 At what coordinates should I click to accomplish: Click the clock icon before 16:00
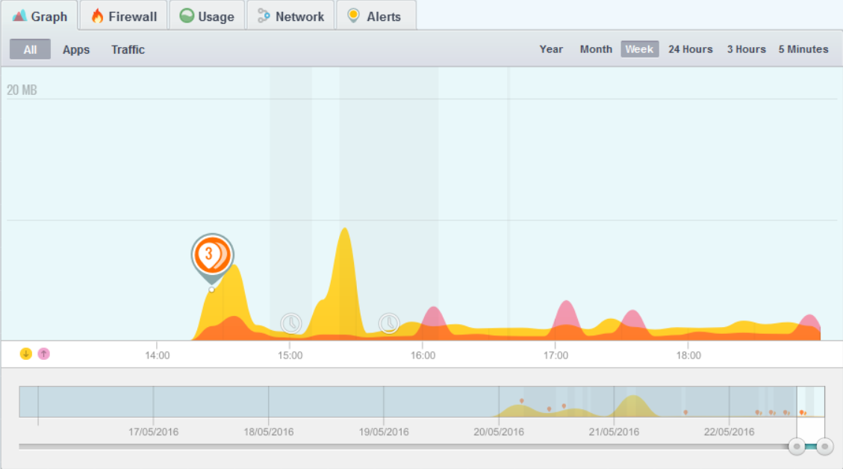(x=388, y=323)
